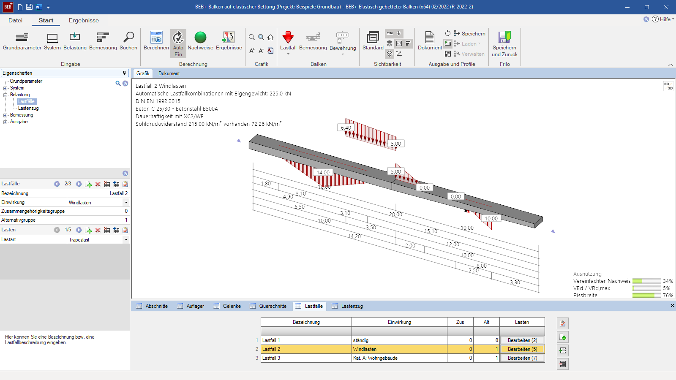Expand the Bemessung tree node
676x380 pixels.
click(5, 115)
